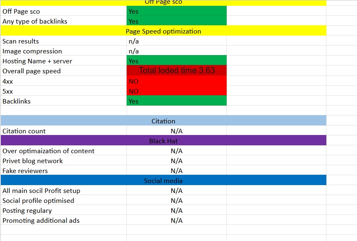The image size is (357, 241).
Task: Select the red NO cell for 4xx
Action: (176, 81)
